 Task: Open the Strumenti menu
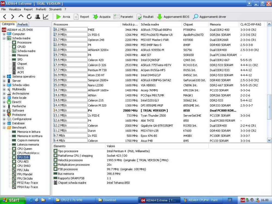pos(55,9)
